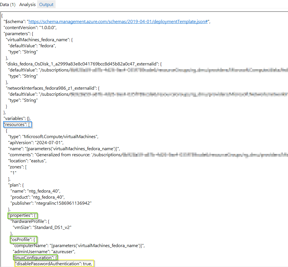
Task: Click the "defaultValue": "fedora" line
Action: (32, 46)
